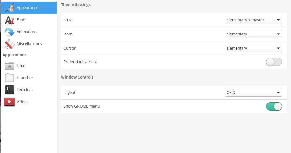Click the Videos play icon

point(10,102)
